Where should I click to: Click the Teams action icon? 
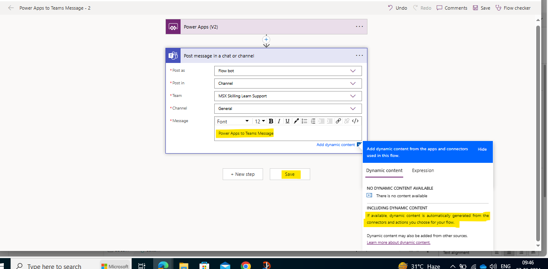pyautogui.click(x=173, y=56)
